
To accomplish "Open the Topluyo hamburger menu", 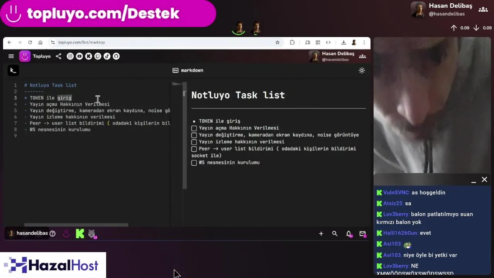I will coord(11,56).
